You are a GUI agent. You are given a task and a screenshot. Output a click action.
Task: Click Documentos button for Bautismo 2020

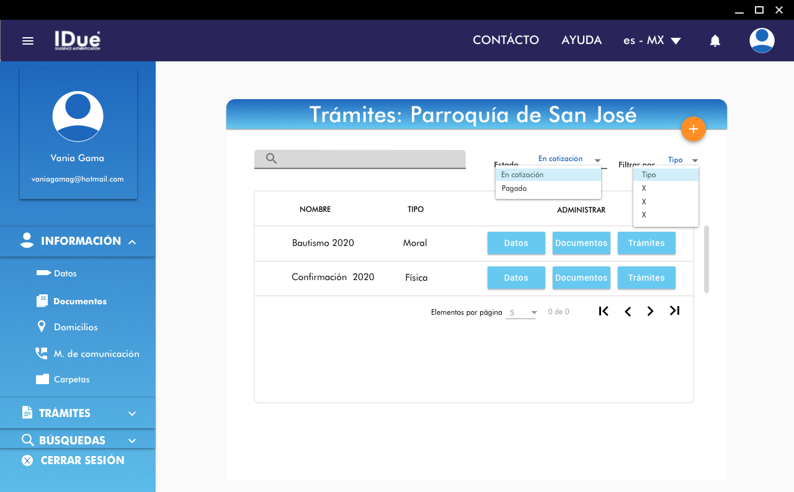tap(581, 244)
